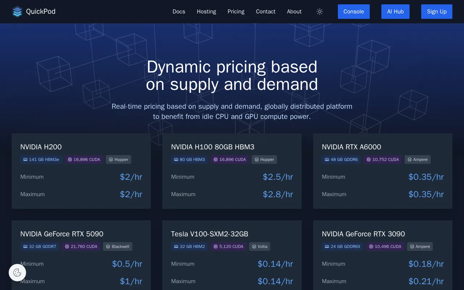Click chip icon in 10,752 CUDA badge
The width and height of the screenshot is (464, 290).
click(369, 159)
